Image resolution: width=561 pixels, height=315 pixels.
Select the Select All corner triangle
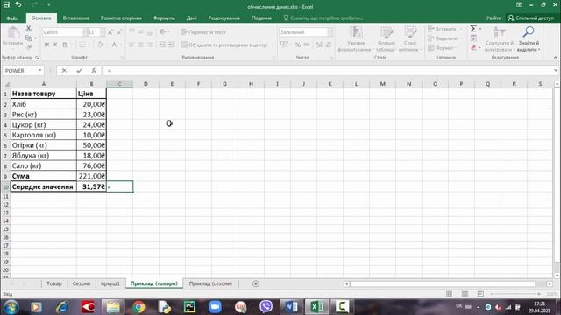6,84
